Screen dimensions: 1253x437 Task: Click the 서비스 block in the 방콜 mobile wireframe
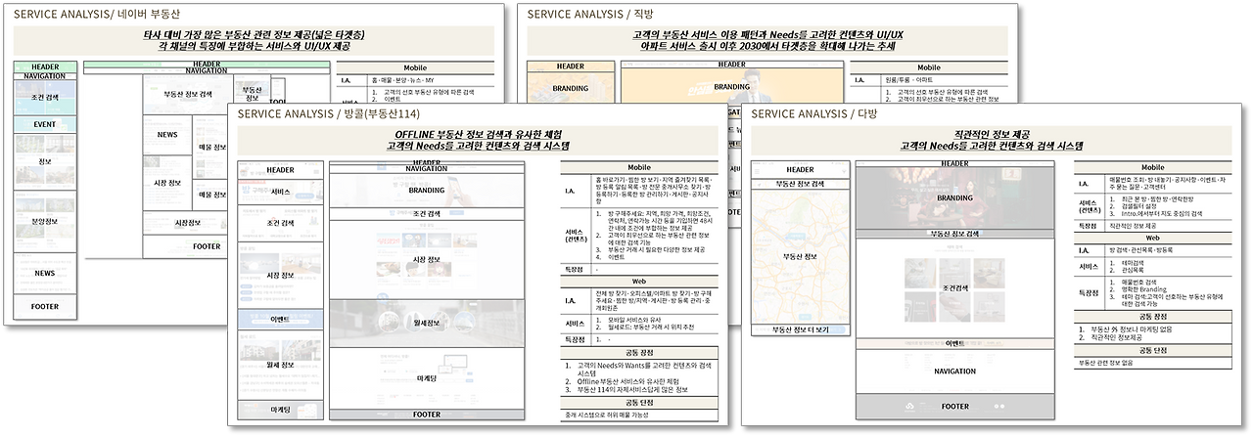click(x=280, y=192)
